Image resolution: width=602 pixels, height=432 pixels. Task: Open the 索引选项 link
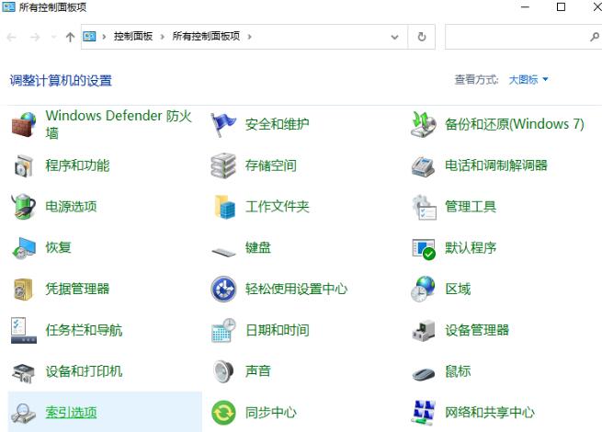click(x=71, y=413)
